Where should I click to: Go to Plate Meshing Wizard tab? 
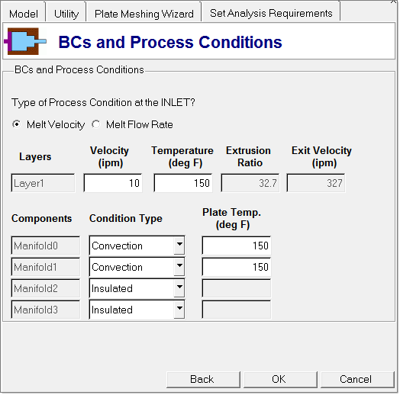pos(144,14)
